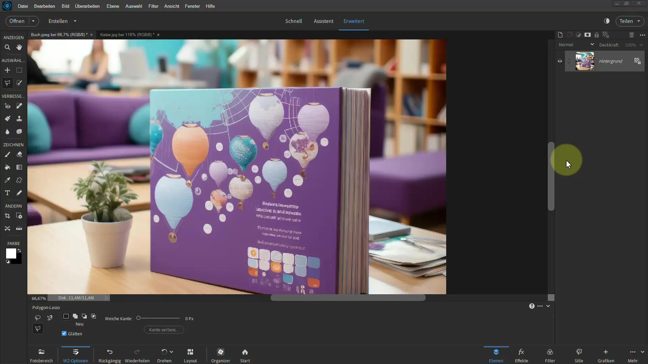Image resolution: width=648 pixels, height=364 pixels.
Task: Select the Paint Bucket tool
Action: pyautogui.click(x=7, y=167)
